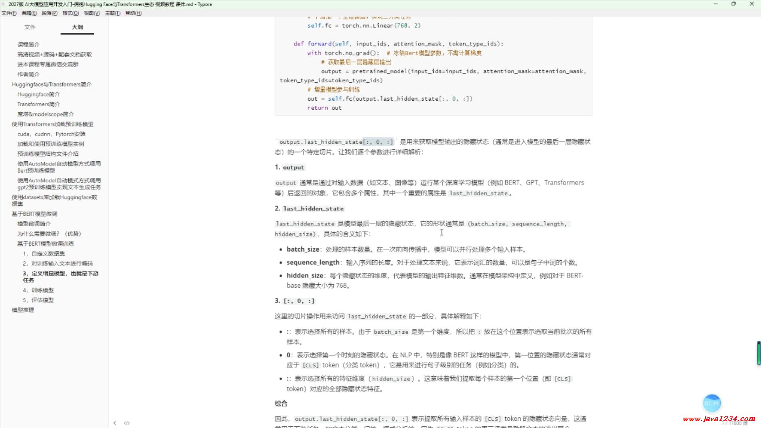Navigate to 模型推理 outline heading
Screen dimensions: 761x428
coord(23,310)
